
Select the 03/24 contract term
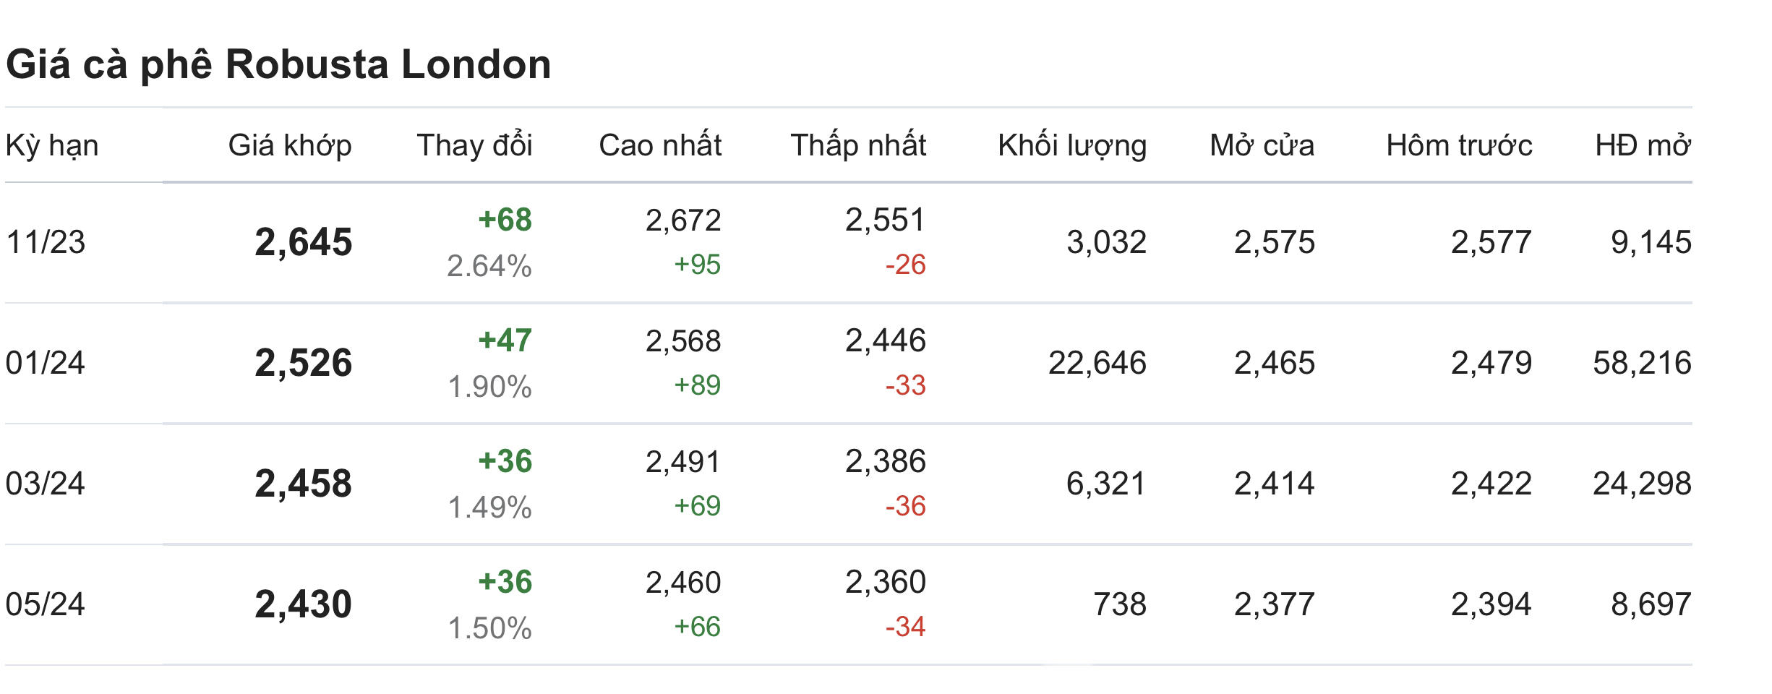click(x=46, y=484)
